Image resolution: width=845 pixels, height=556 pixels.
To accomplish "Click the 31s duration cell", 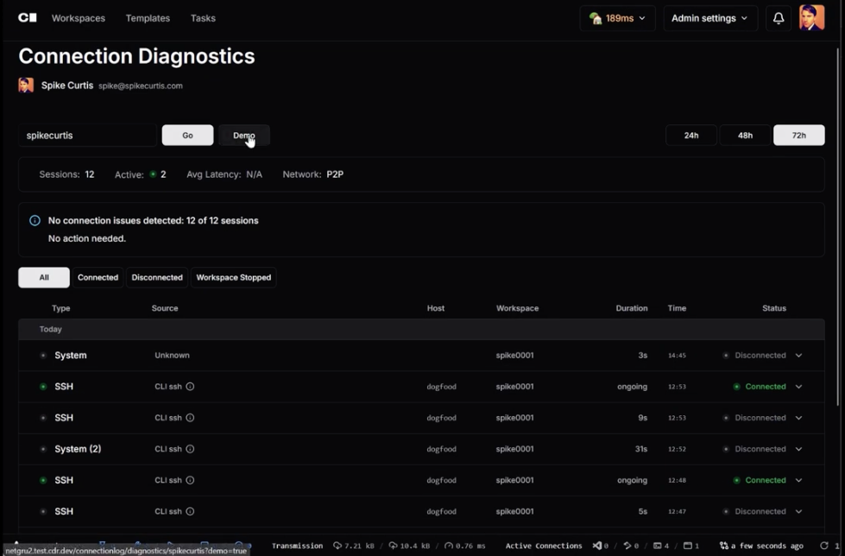I will [x=640, y=449].
